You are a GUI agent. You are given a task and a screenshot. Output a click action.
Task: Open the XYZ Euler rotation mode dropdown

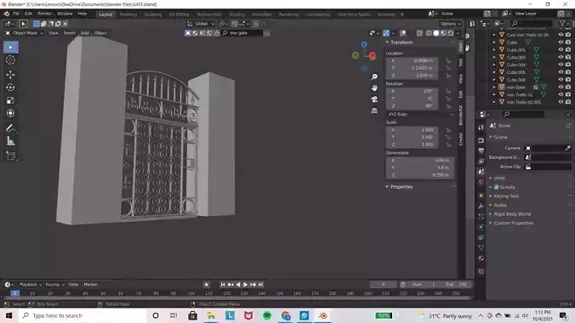pyautogui.click(x=420, y=114)
